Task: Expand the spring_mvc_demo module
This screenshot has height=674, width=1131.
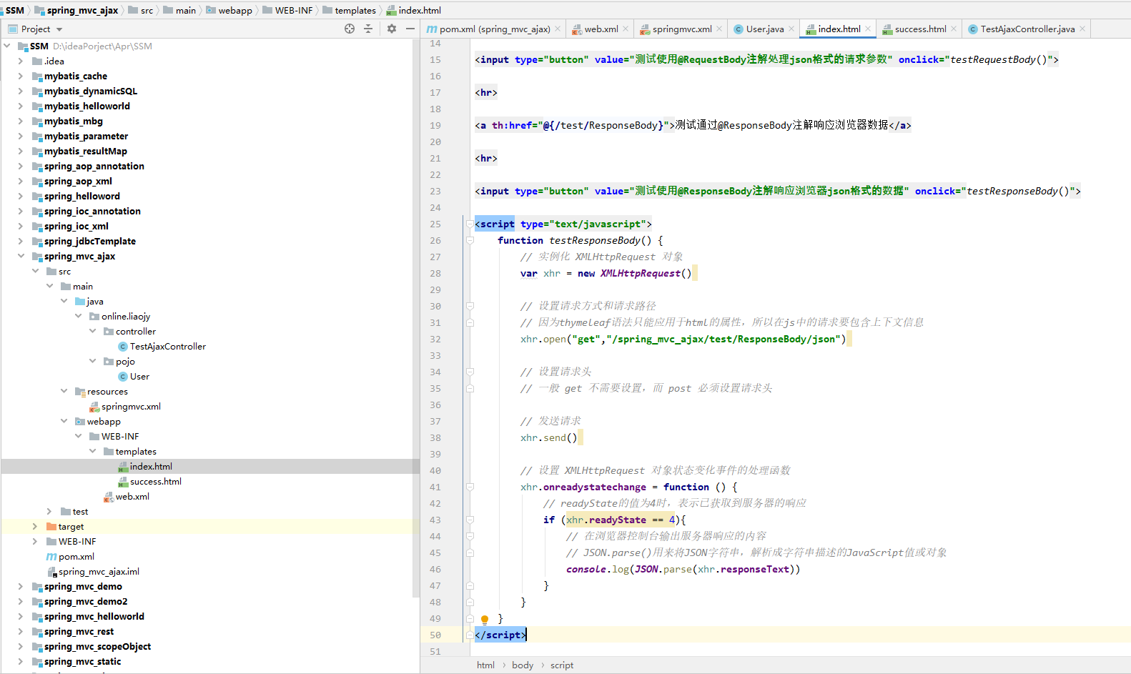Action: click(21, 586)
